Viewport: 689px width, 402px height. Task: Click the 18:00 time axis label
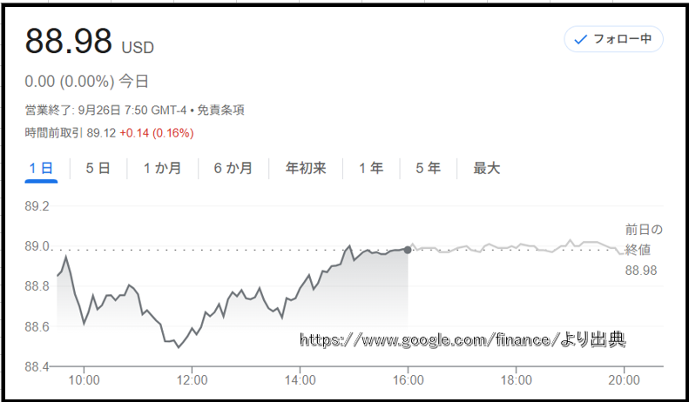517,380
